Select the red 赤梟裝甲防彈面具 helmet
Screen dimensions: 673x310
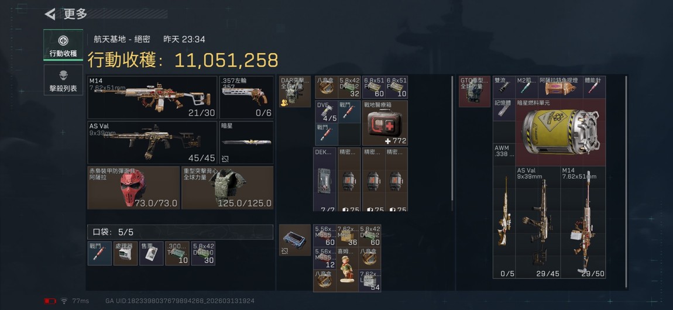point(133,188)
